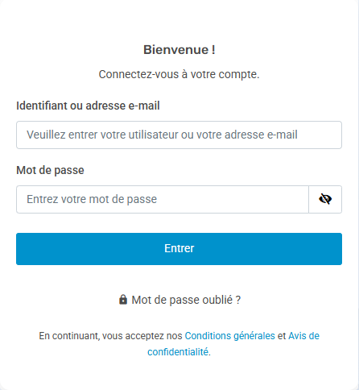Click the "Bienvenue !" heading
The image size is (359, 390).
click(x=179, y=50)
